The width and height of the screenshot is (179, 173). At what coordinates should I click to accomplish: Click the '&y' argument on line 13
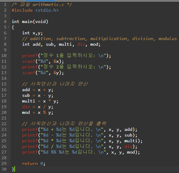(x=56, y=73)
